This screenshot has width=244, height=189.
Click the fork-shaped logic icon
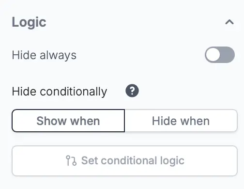(71, 160)
